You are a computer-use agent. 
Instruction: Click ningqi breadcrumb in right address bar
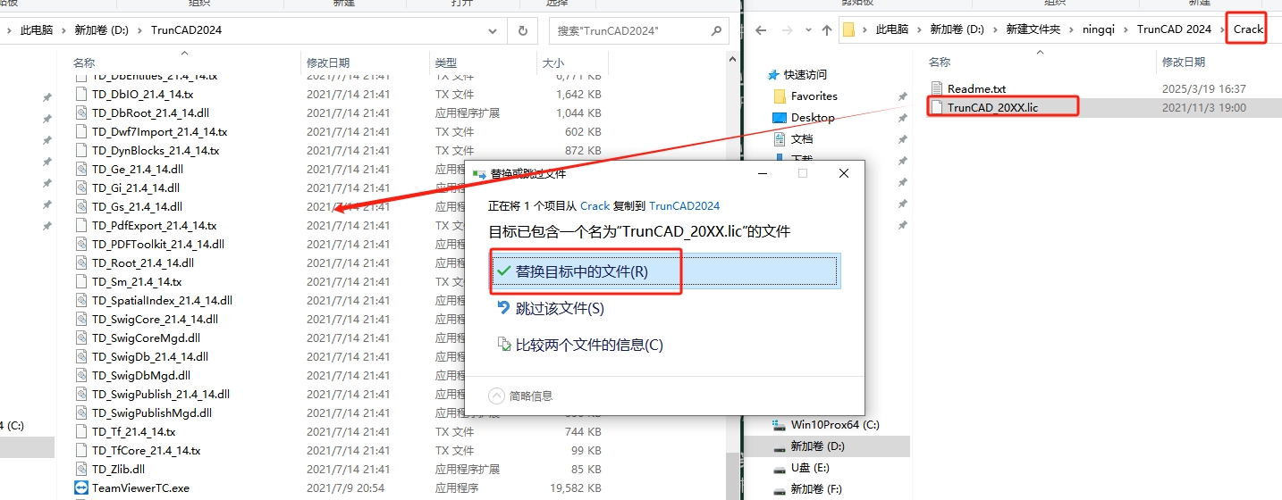(1099, 29)
